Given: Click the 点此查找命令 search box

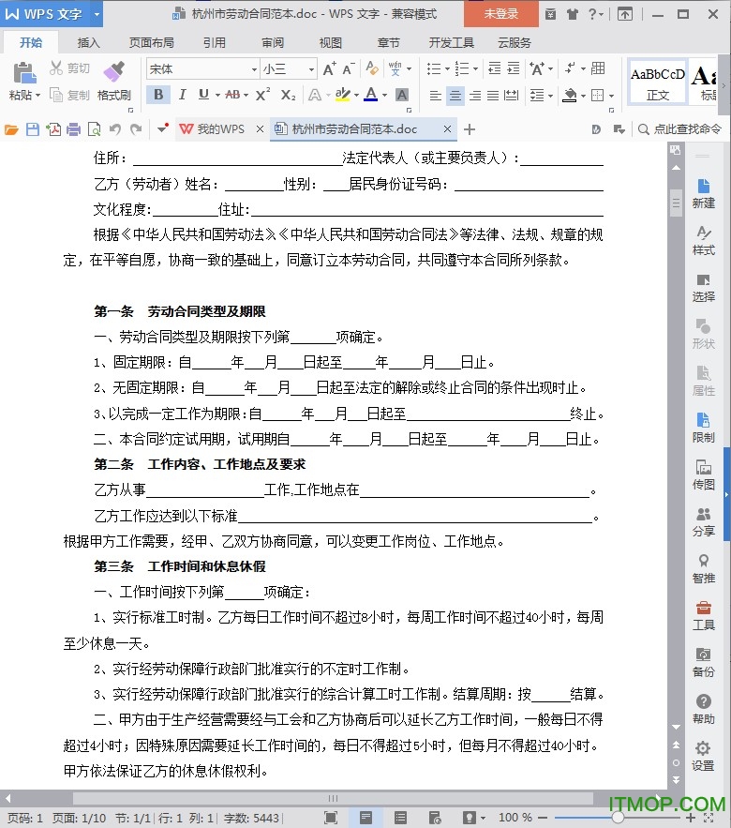Looking at the screenshot, I should (679, 128).
